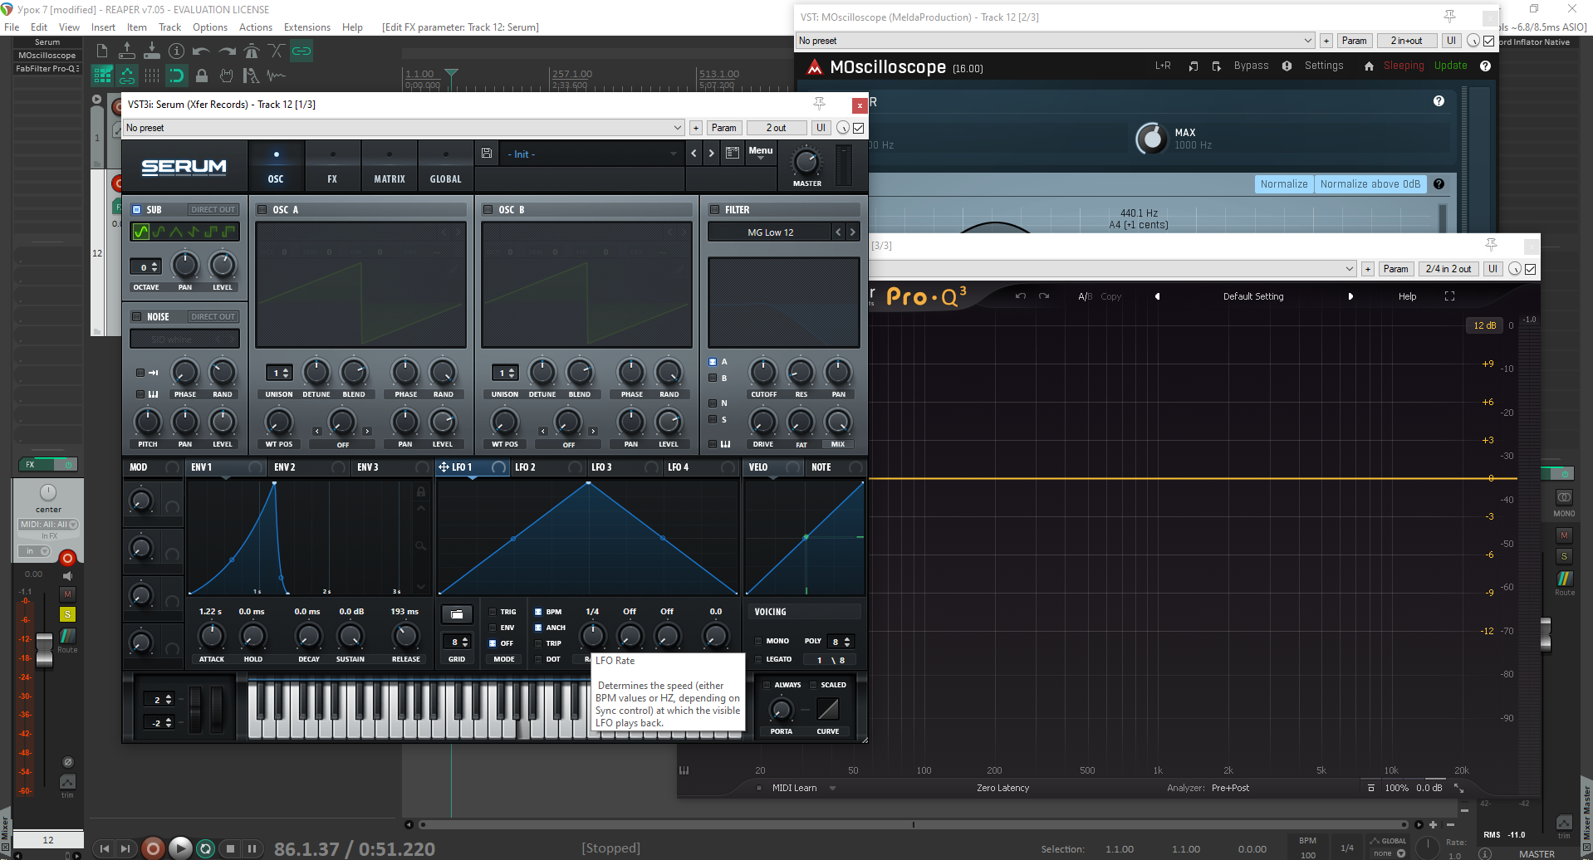Open the LFO shape folder icon in Serum

coord(457,614)
